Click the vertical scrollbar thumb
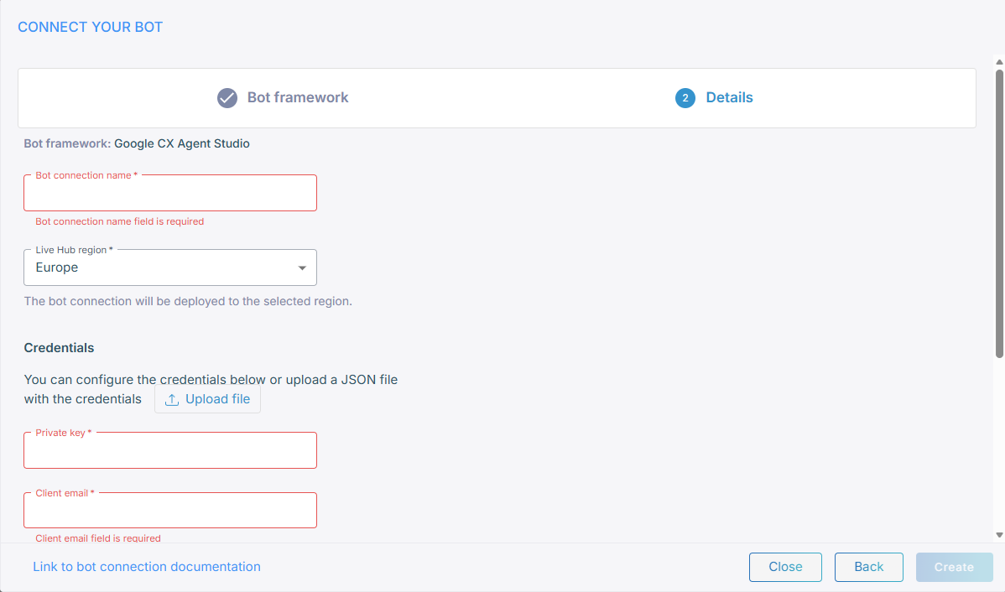Viewport: 1005px width, 592px height. tap(999, 214)
